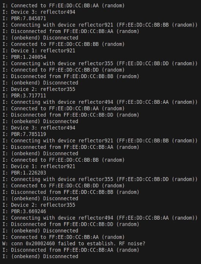Click the 'Connecting with device reflector494' line below PBR:3.669246

coord(100,217)
